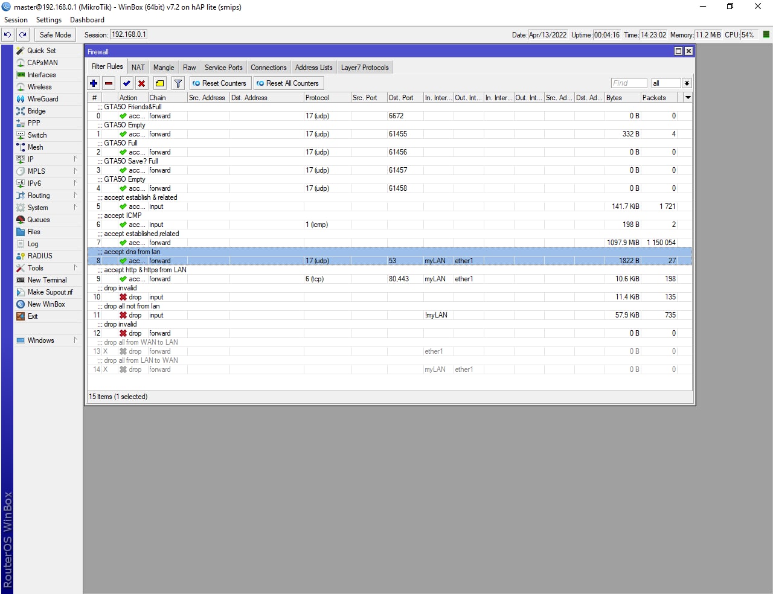Add comment with yellow note icon
The height and width of the screenshot is (594, 773).
coord(160,83)
